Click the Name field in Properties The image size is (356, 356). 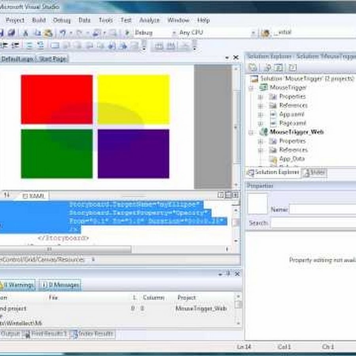coord(322,209)
